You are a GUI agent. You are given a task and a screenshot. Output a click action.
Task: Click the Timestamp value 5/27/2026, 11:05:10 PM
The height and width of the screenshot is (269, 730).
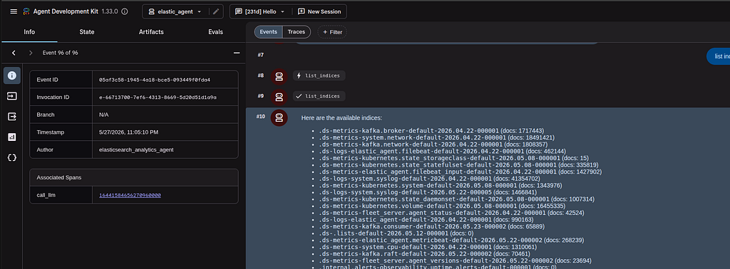129,132
